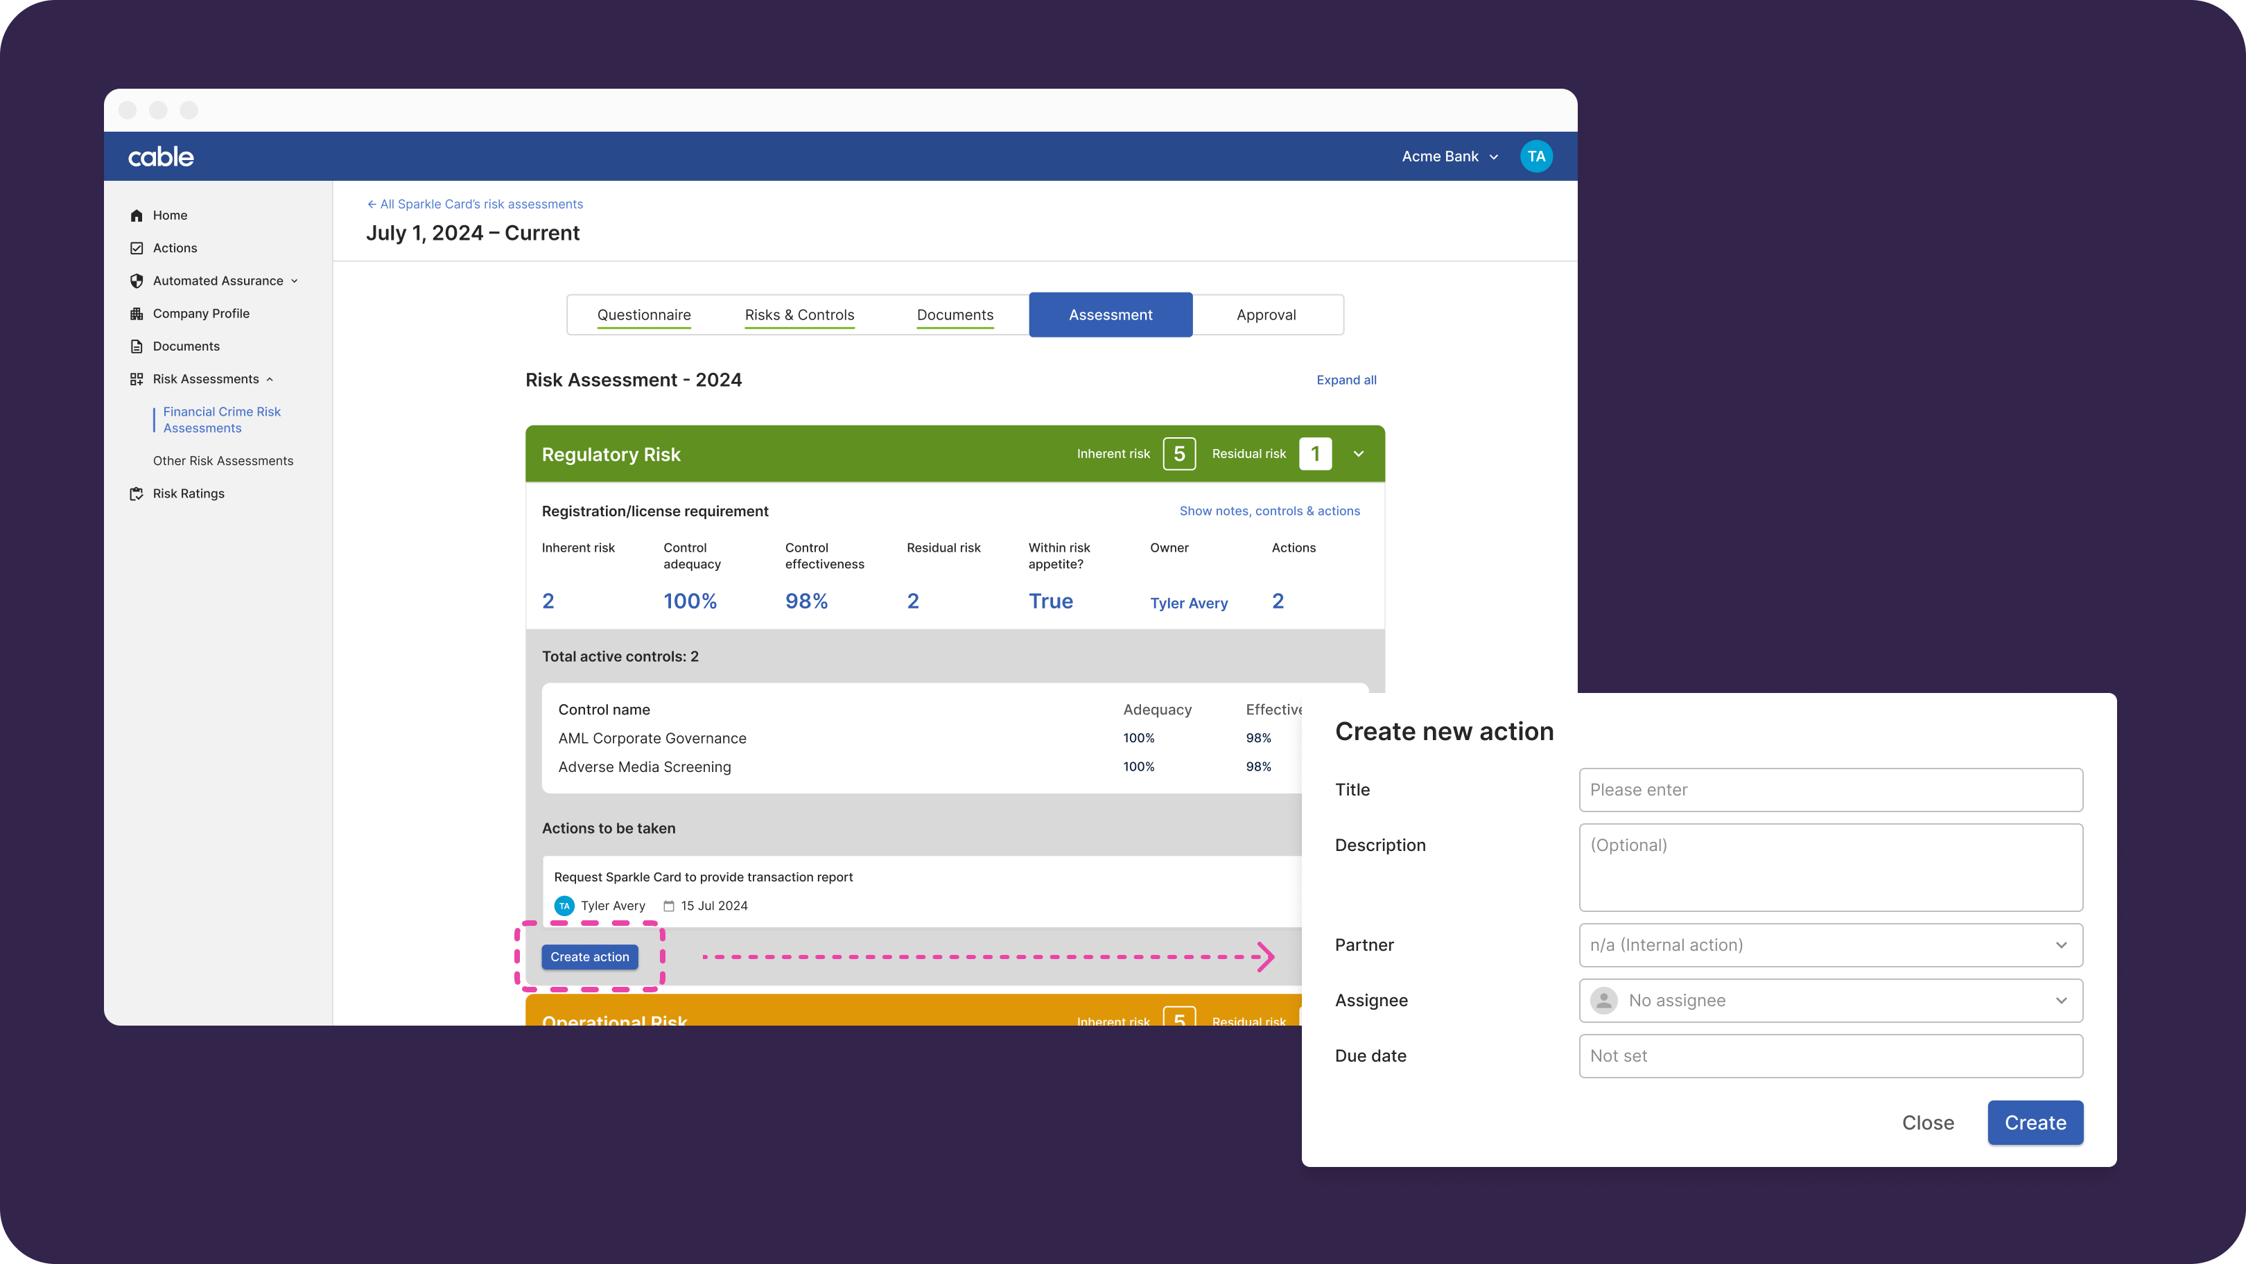
Task: Click the Risk Assessments grid icon
Action: click(x=136, y=379)
